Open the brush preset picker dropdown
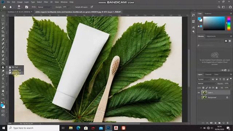This screenshot has width=233, height=131. point(22,7)
